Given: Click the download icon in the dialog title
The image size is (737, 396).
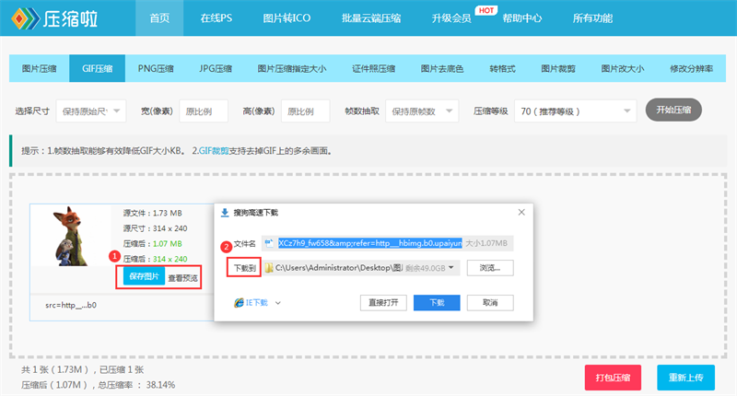Looking at the screenshot, I should pos(225,213).
